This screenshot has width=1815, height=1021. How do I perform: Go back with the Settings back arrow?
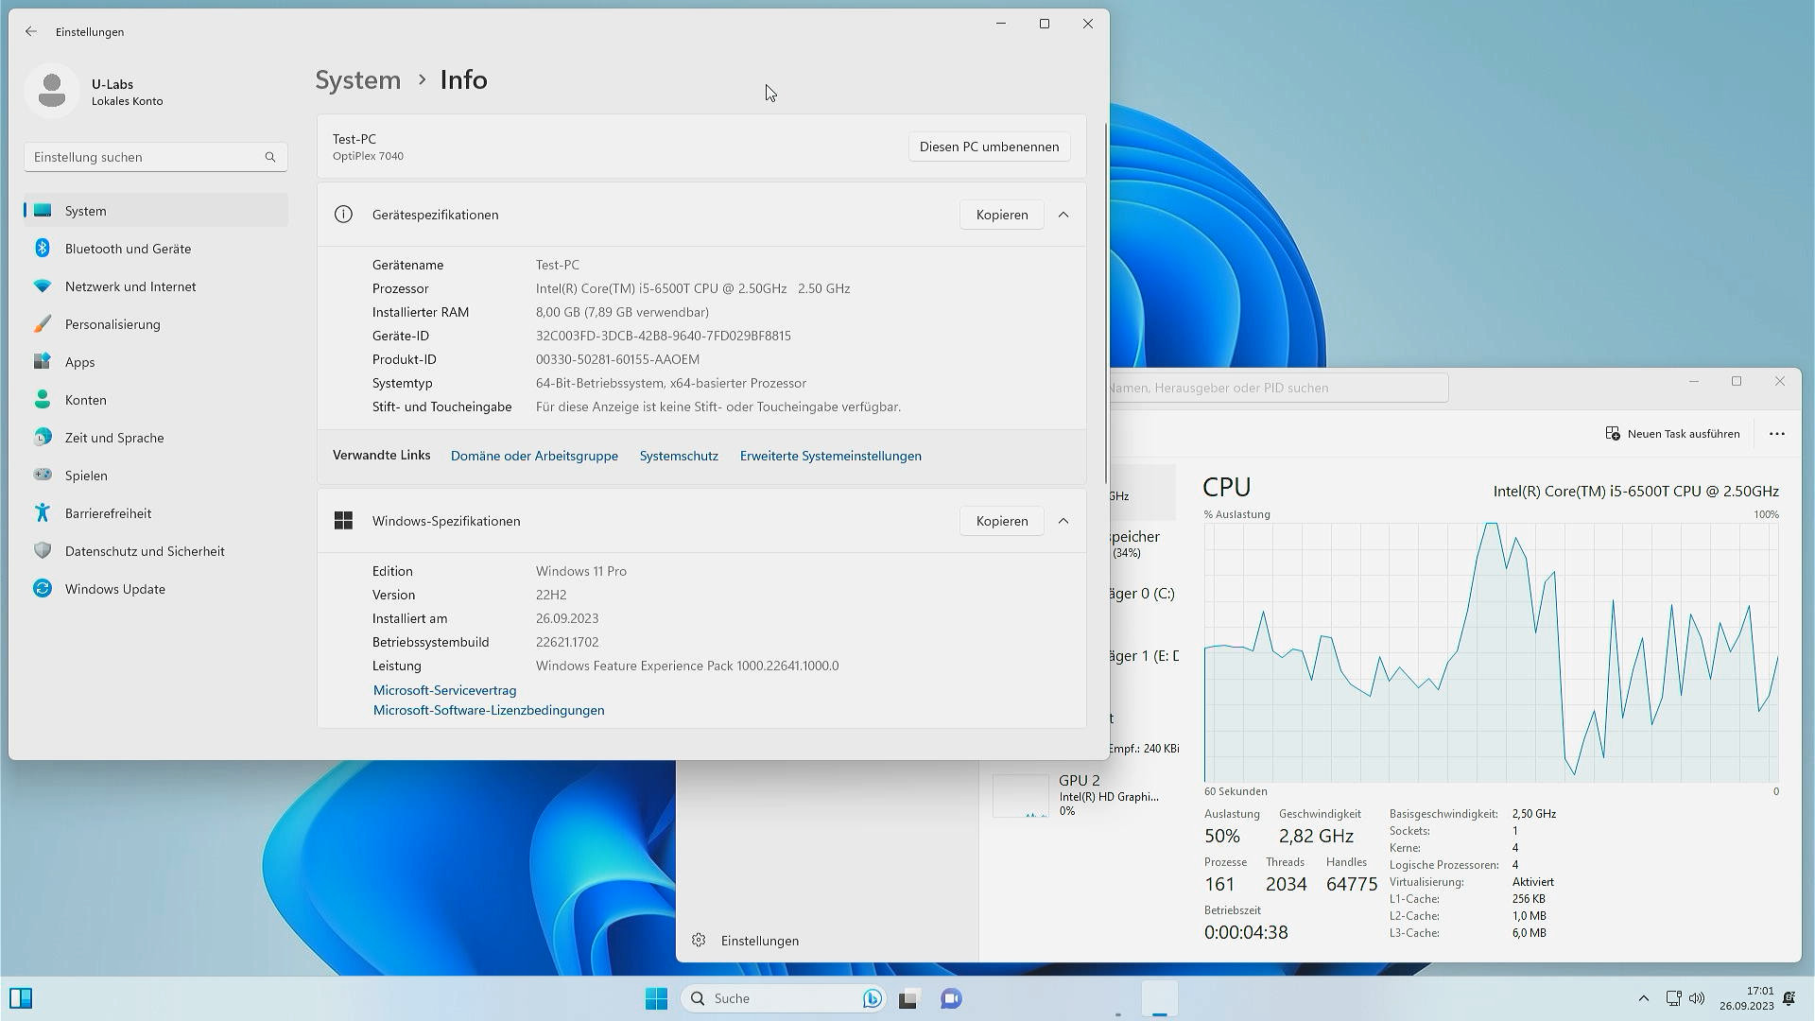tap(31, 31)
